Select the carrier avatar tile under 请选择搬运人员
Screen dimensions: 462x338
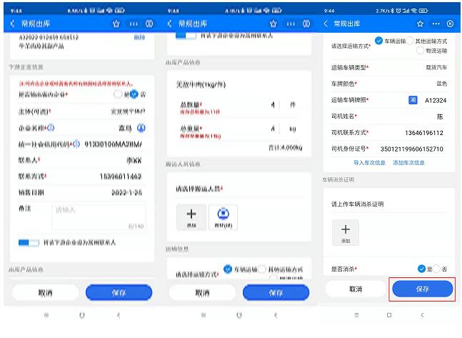tap(223, 217)
